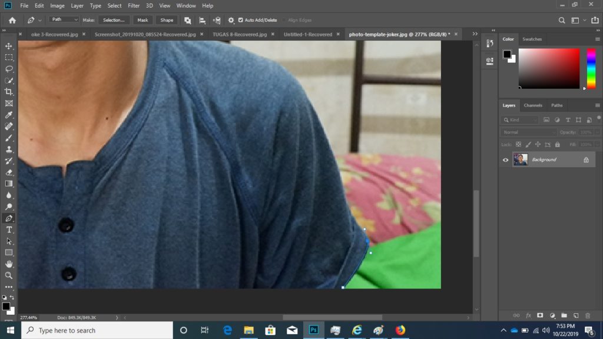Open the layer Kind filter dropdown
The image size is (603, 339).
pyautogui.click(x=520, y=120)
